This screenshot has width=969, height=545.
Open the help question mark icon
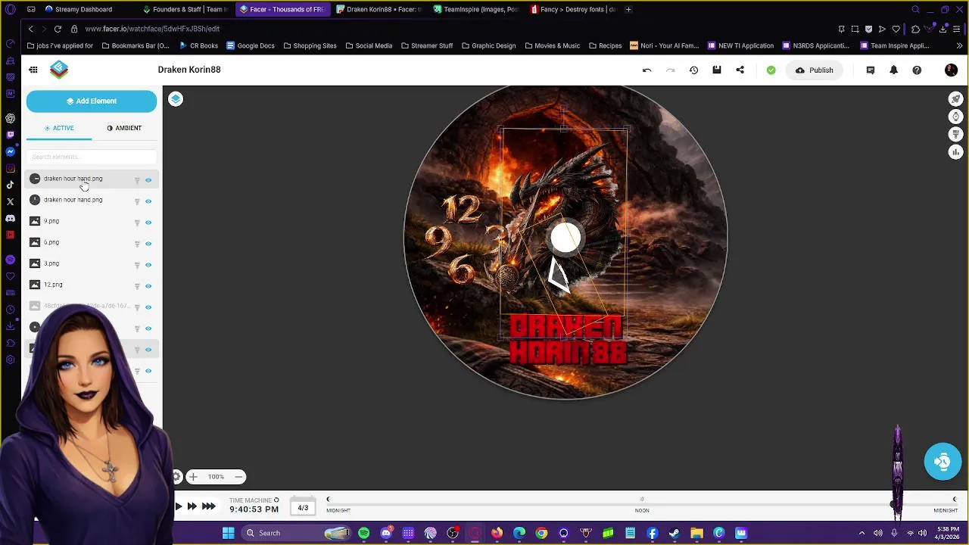pyautogui.click(x=917, y=70)
